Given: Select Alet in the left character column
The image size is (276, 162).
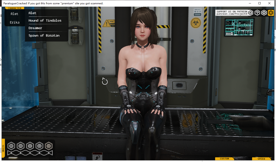Looking at the screenshot, I should point(15,14).
